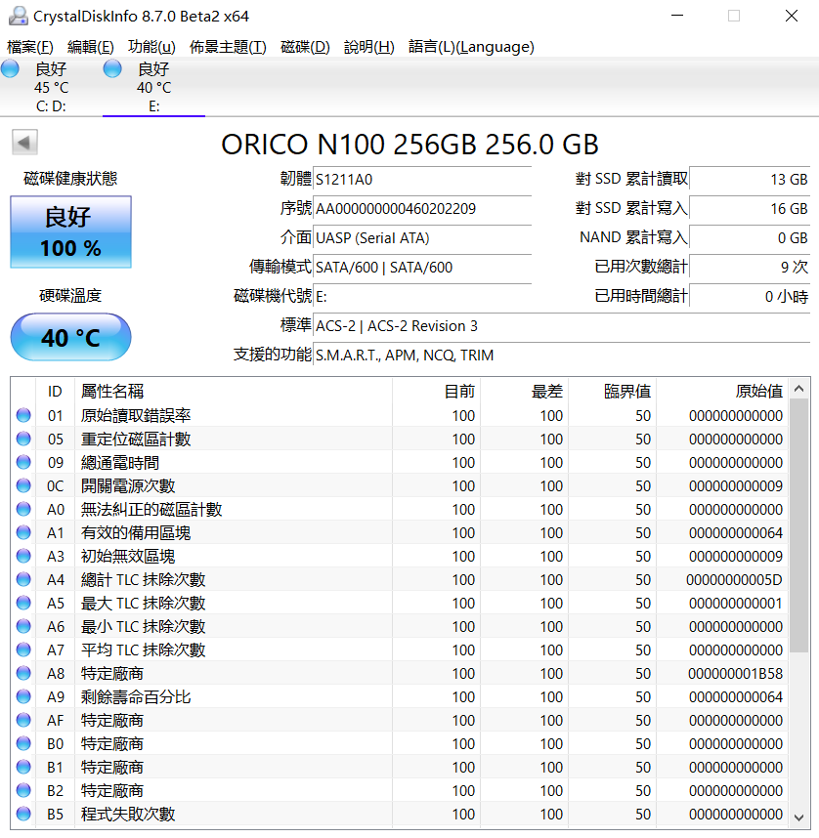Screen dimensions: 819x838
Task: Click the 硬碟溫度 label
Action: coord(70,296)
